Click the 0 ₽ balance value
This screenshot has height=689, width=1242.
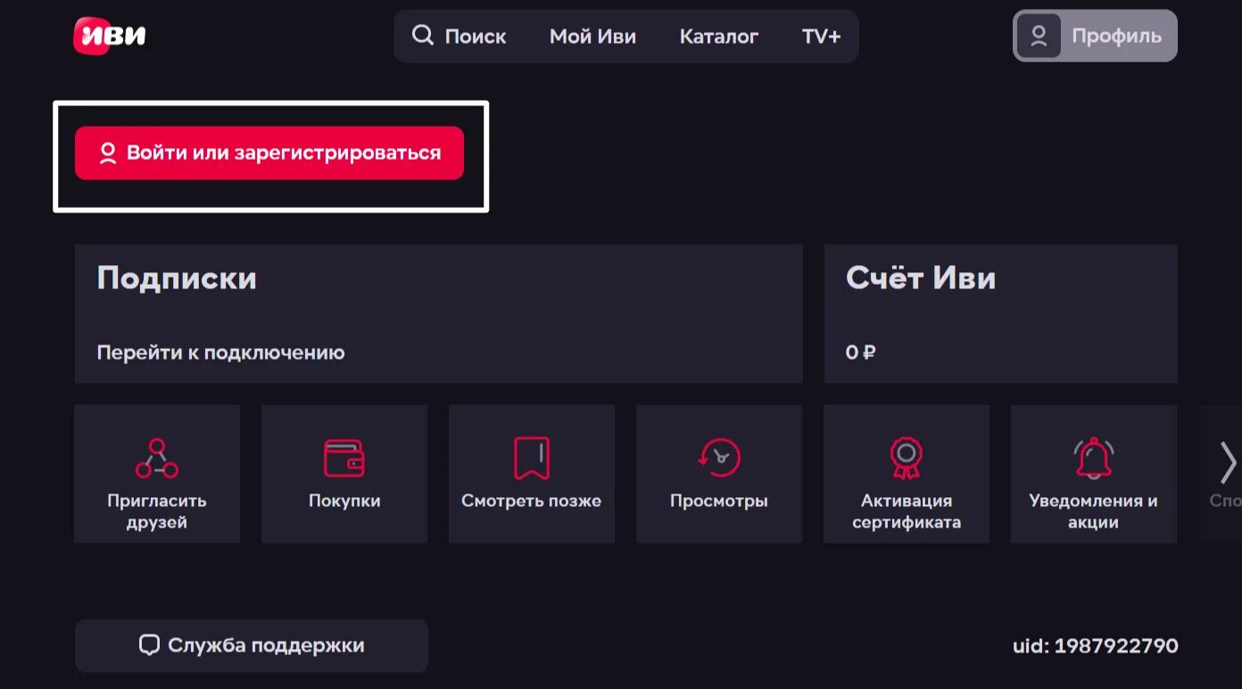(x=861, y=353)
